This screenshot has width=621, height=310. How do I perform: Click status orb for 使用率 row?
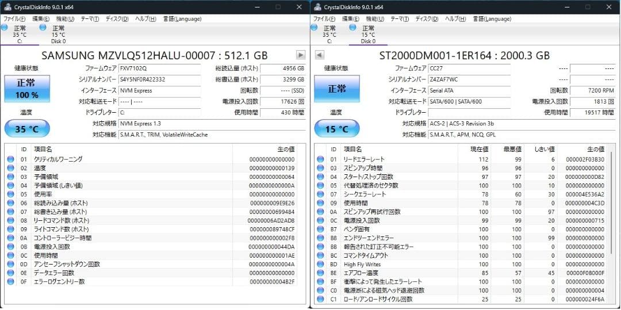10,194
